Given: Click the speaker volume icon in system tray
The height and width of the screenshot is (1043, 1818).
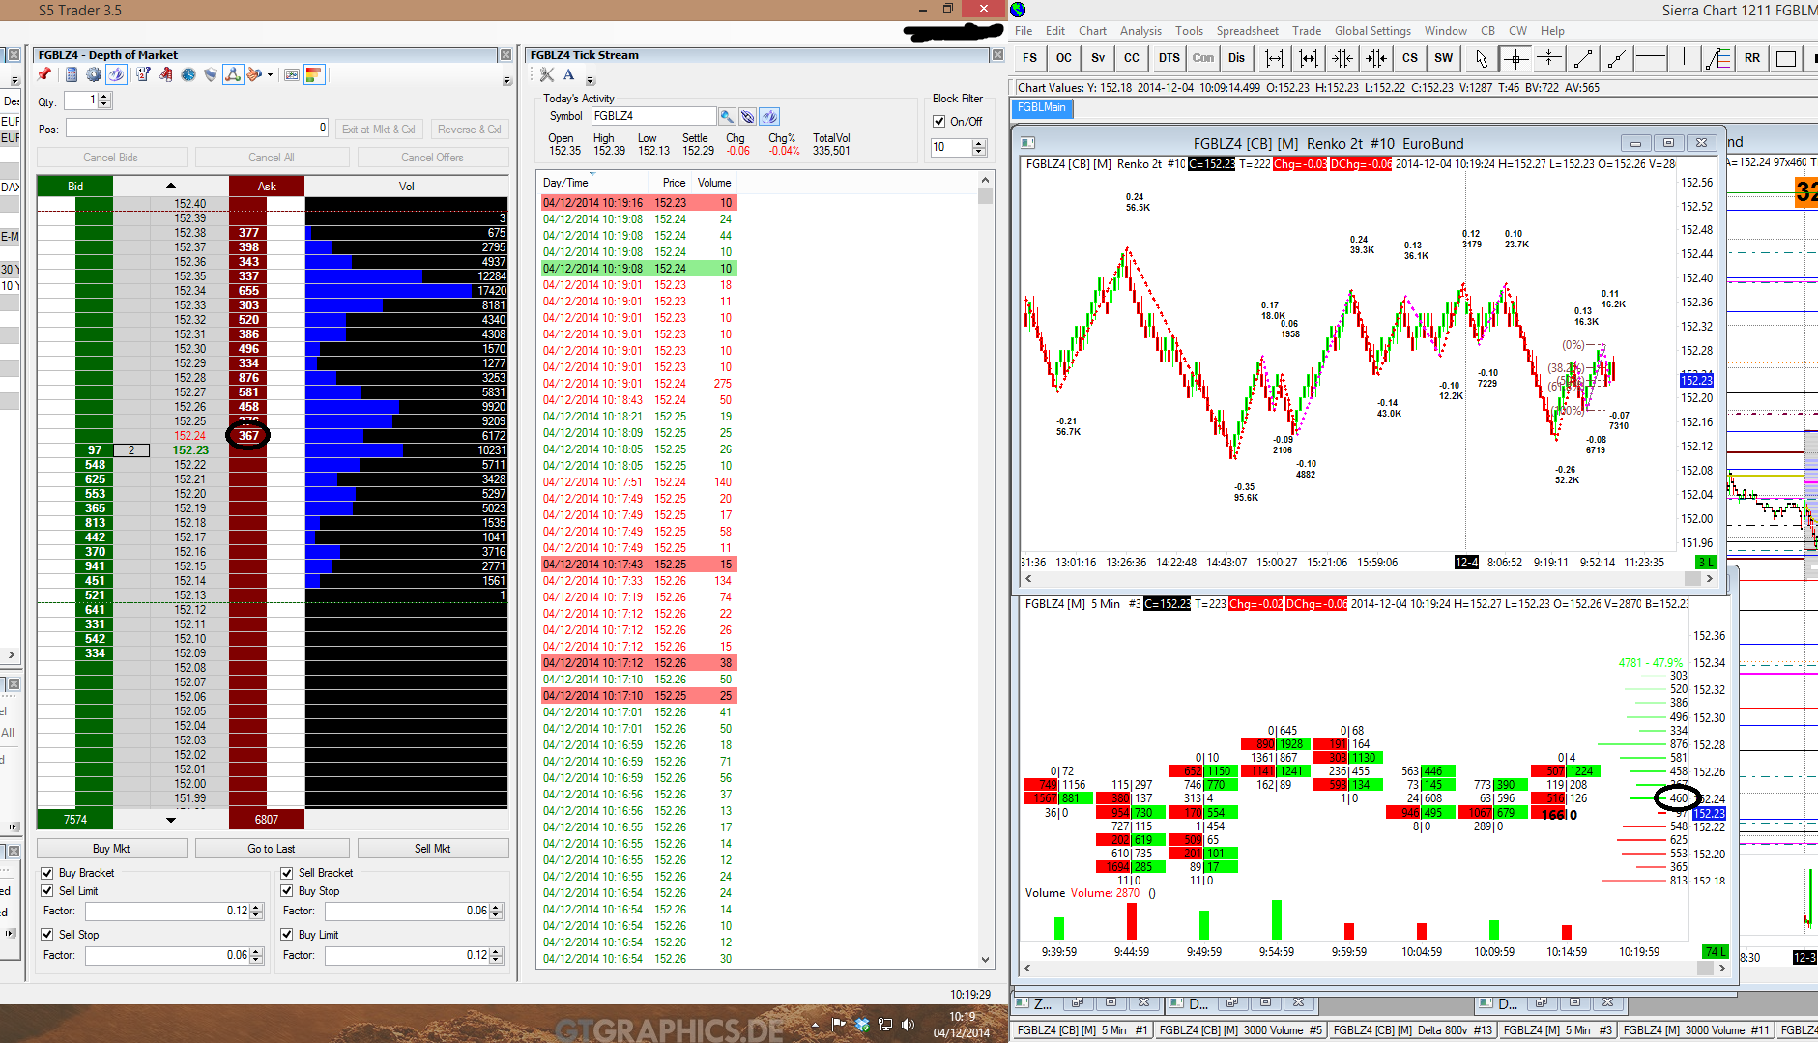Looking at the screenshot, I should click(x=908, y=1025).
